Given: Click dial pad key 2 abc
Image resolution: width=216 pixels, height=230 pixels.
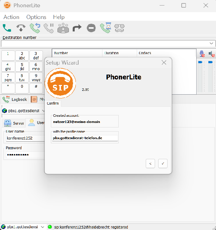Looking at the screenshot, I should click(22, 56).
